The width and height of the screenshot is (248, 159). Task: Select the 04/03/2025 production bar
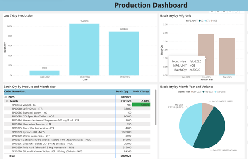click(x=44, y=73)
